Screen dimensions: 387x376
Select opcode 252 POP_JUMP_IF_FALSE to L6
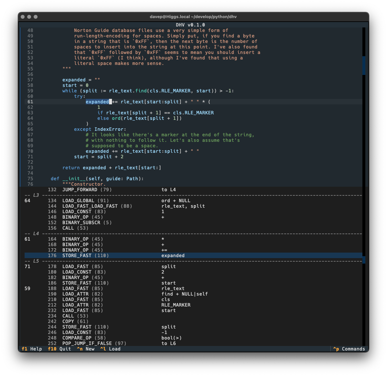193,343
